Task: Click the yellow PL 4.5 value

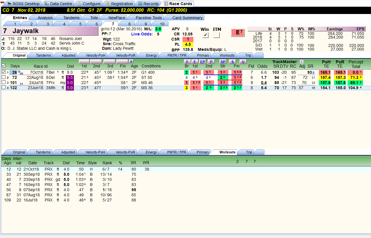Action: pyautogui.click(x=188, y=45)
